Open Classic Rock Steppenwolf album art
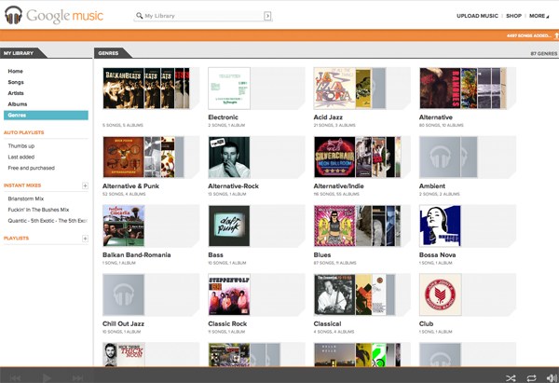The width and height of the screenshot is (559, 383). tap(229, 294)
